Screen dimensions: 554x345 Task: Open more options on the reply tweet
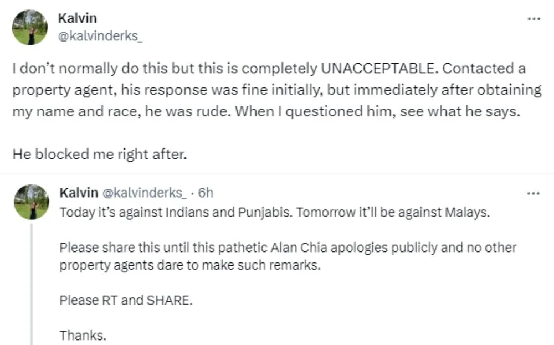[533, 193]
